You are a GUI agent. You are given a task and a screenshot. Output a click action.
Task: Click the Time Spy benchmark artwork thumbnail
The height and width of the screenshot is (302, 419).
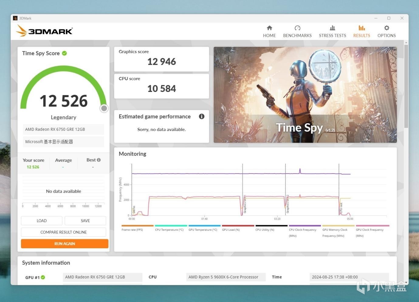pyautogui.click(x=305, y=95)
